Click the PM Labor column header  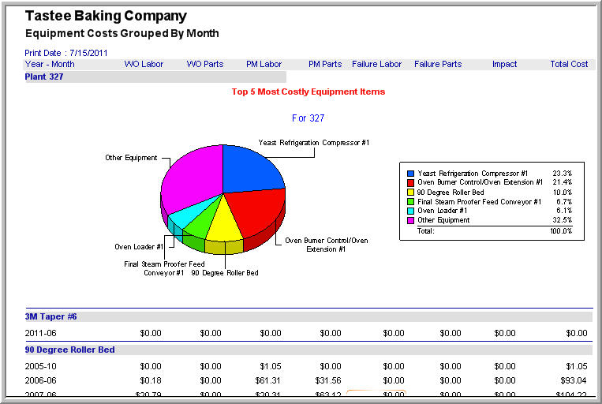(264, 64)
